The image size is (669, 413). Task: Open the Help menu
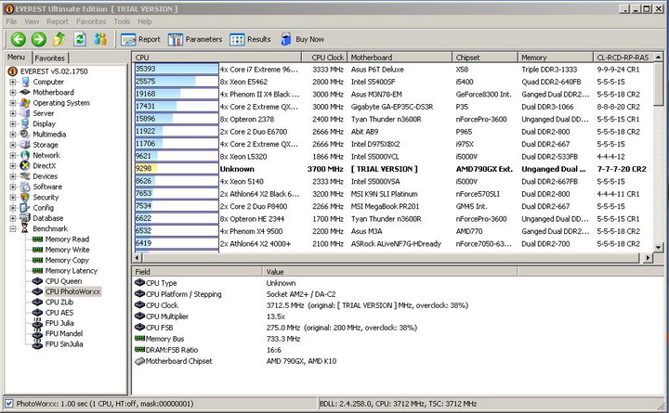pyautogui.click(x=145, y=21)
